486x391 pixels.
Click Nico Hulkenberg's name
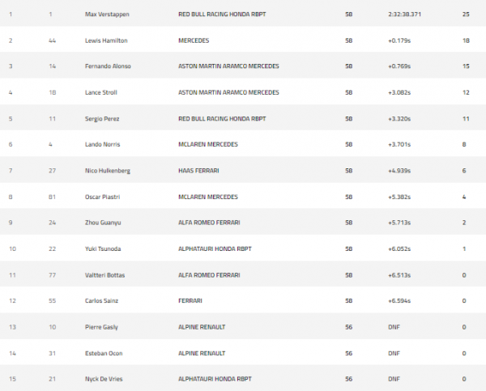(x=107, y=171)
